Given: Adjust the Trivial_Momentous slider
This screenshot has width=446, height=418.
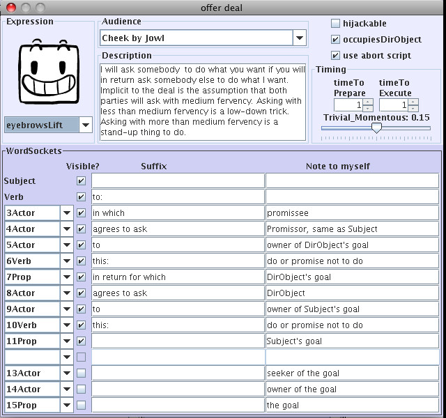Looking at the screenshot, I should [x=377, y=128].
